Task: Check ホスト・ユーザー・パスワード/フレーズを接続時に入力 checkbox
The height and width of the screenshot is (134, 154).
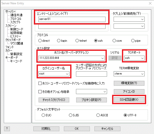Action: tap(40, 83)
